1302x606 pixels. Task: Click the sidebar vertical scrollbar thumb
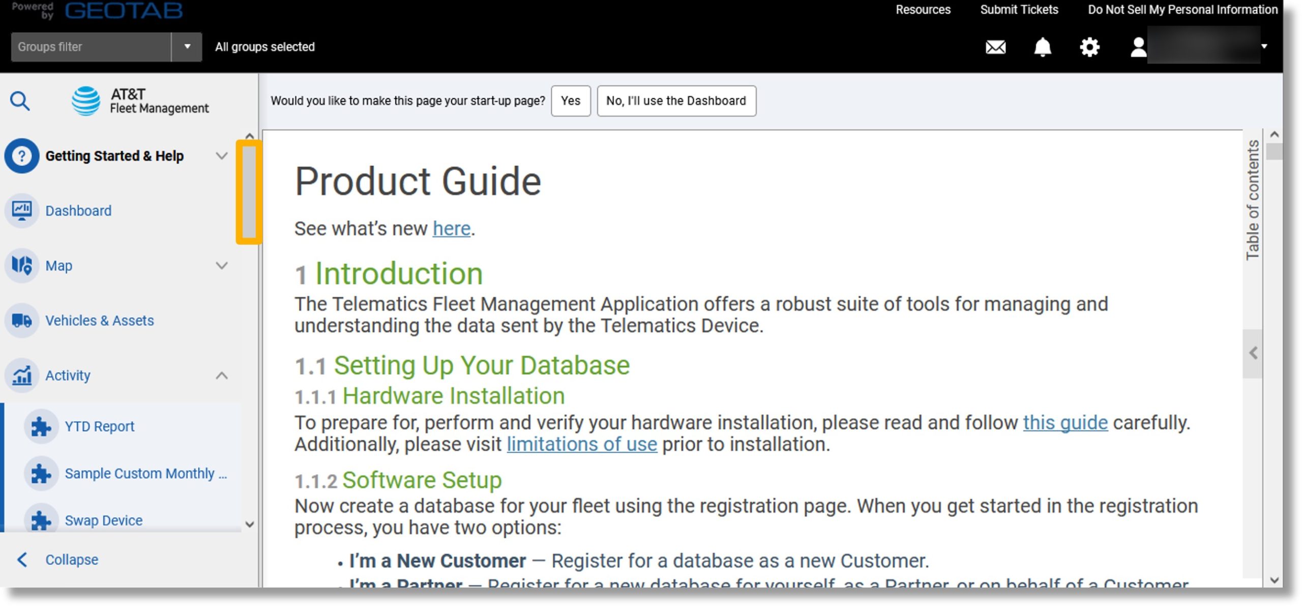pyautogui.click(x=249, y=192)
